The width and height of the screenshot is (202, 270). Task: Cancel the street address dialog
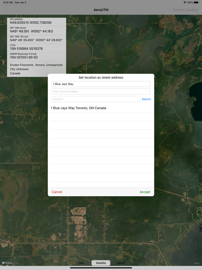click(57, 192)
